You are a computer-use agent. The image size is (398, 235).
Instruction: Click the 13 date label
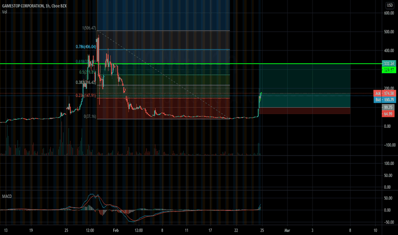pos(6,230)
